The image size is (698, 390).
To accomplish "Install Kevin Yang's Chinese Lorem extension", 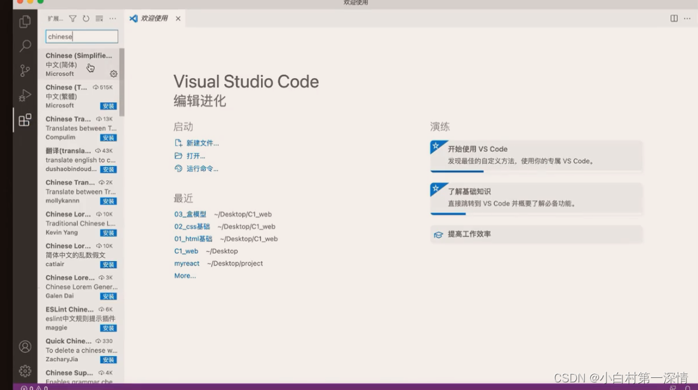I will click(x=108, y=233).
